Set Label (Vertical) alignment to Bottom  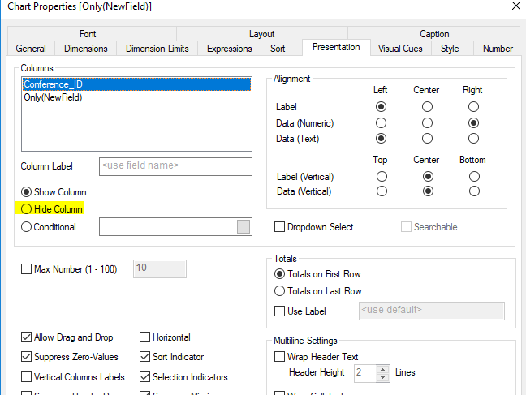(473, 176)
